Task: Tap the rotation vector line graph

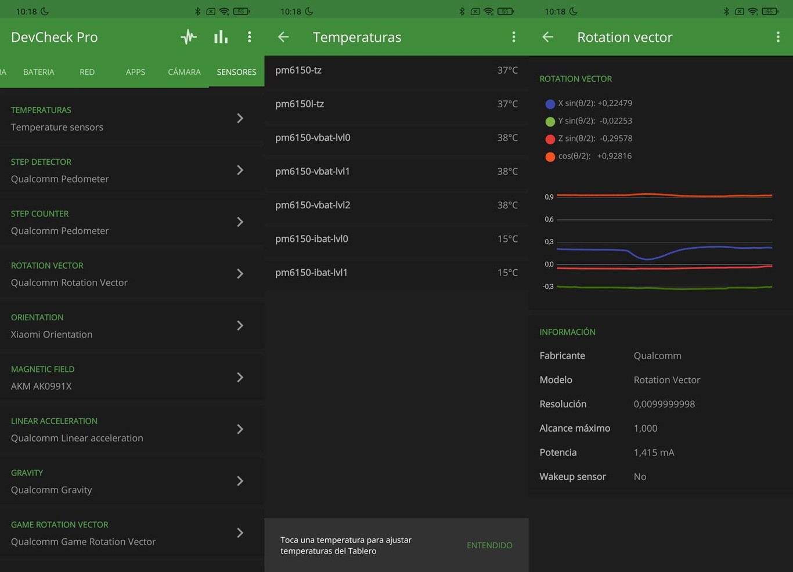Action: point(664,241)
